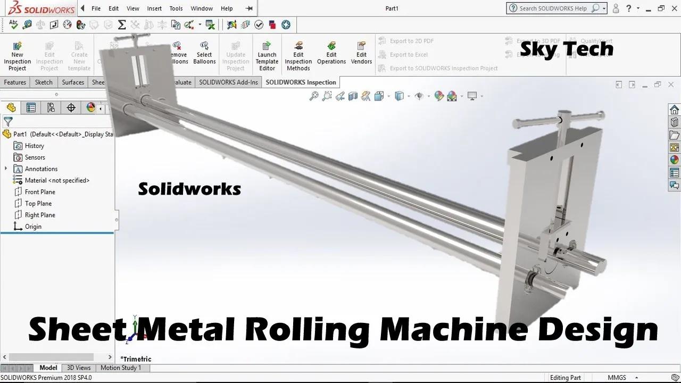Click Select Balloons
681x383 pixels.
204,53
